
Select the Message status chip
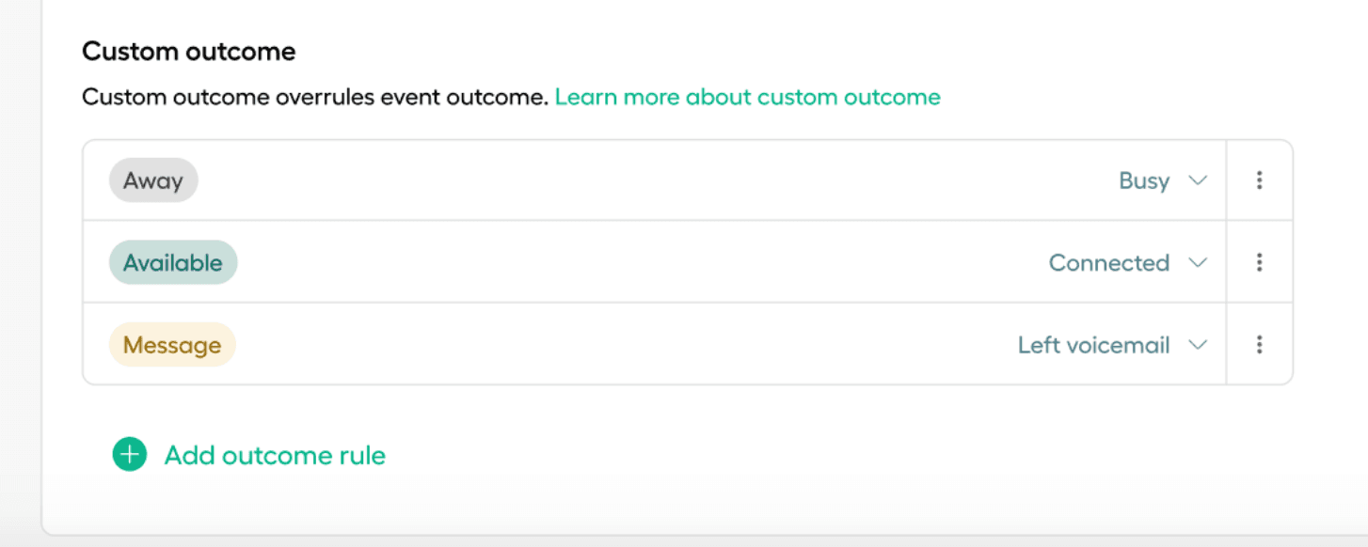(171, 344)
